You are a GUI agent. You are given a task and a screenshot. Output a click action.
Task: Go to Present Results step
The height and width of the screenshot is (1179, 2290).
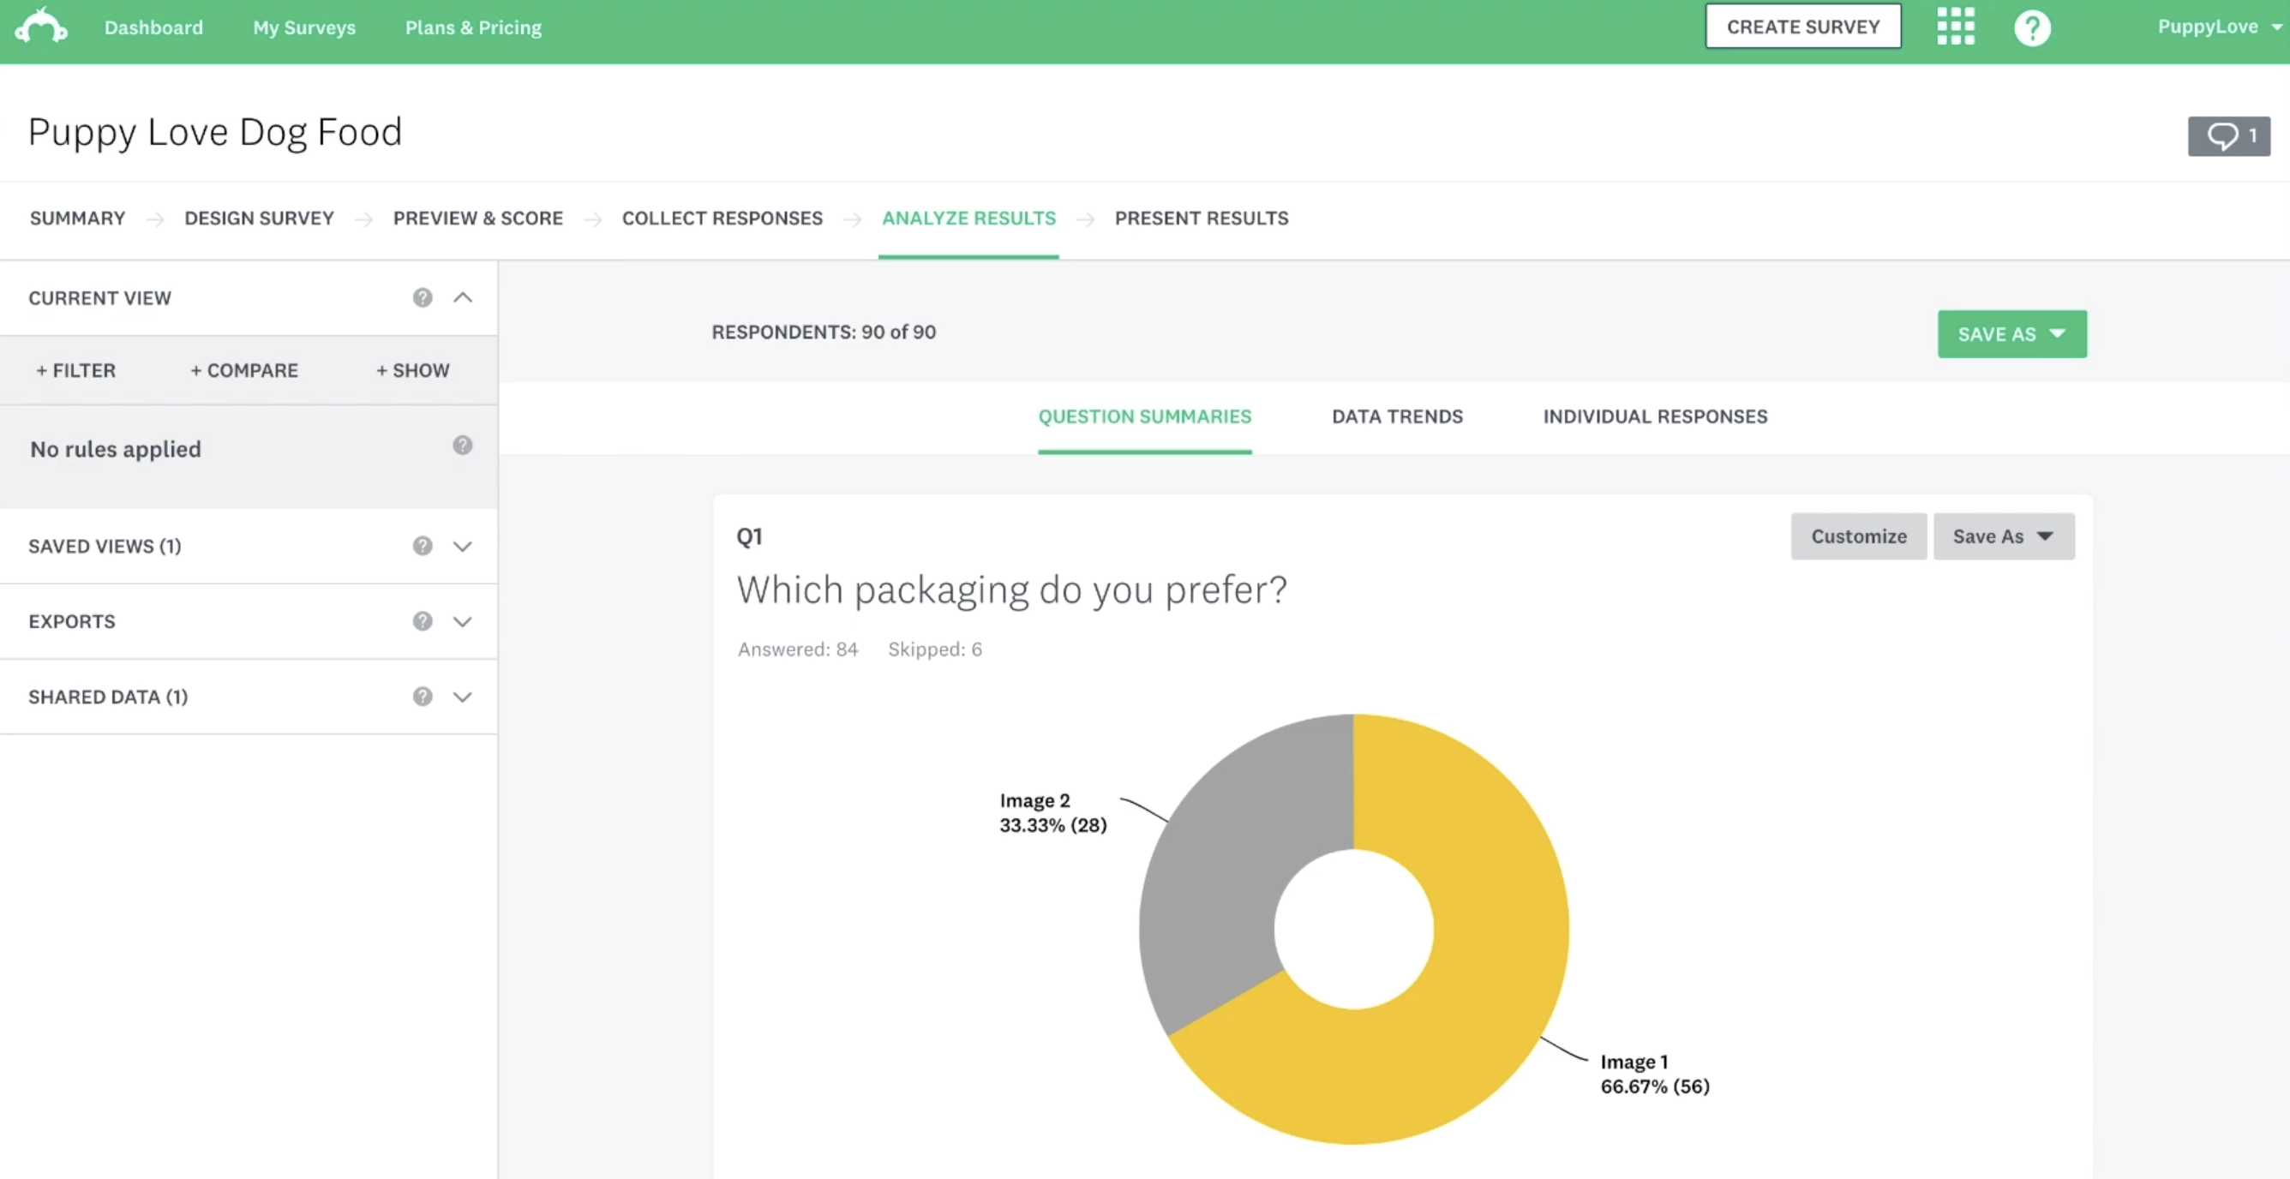coord(1201,218)
